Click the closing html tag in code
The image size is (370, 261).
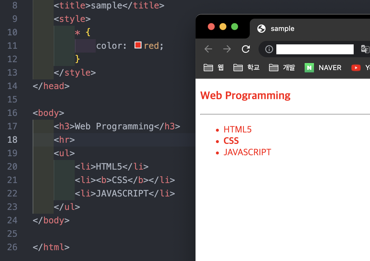pos(51,247)
